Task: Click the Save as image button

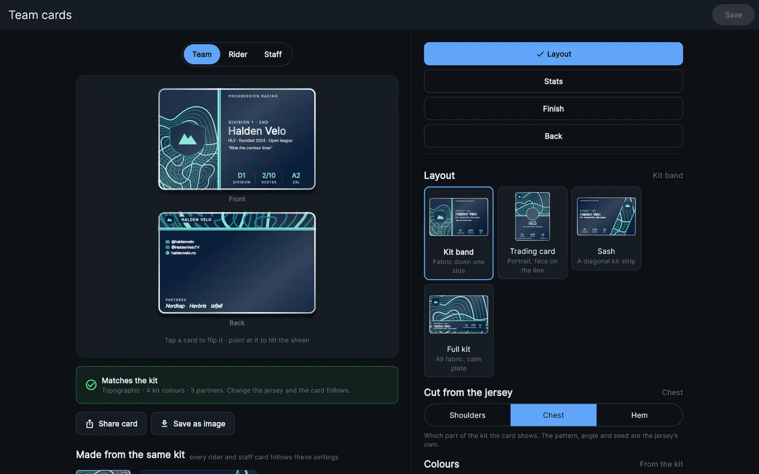Action: point(192,423)
